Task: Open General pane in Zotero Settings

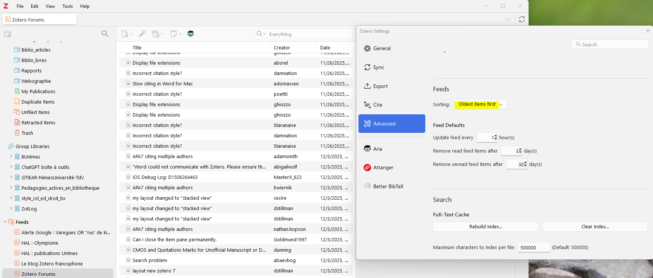Action: [x=392, y=48]
